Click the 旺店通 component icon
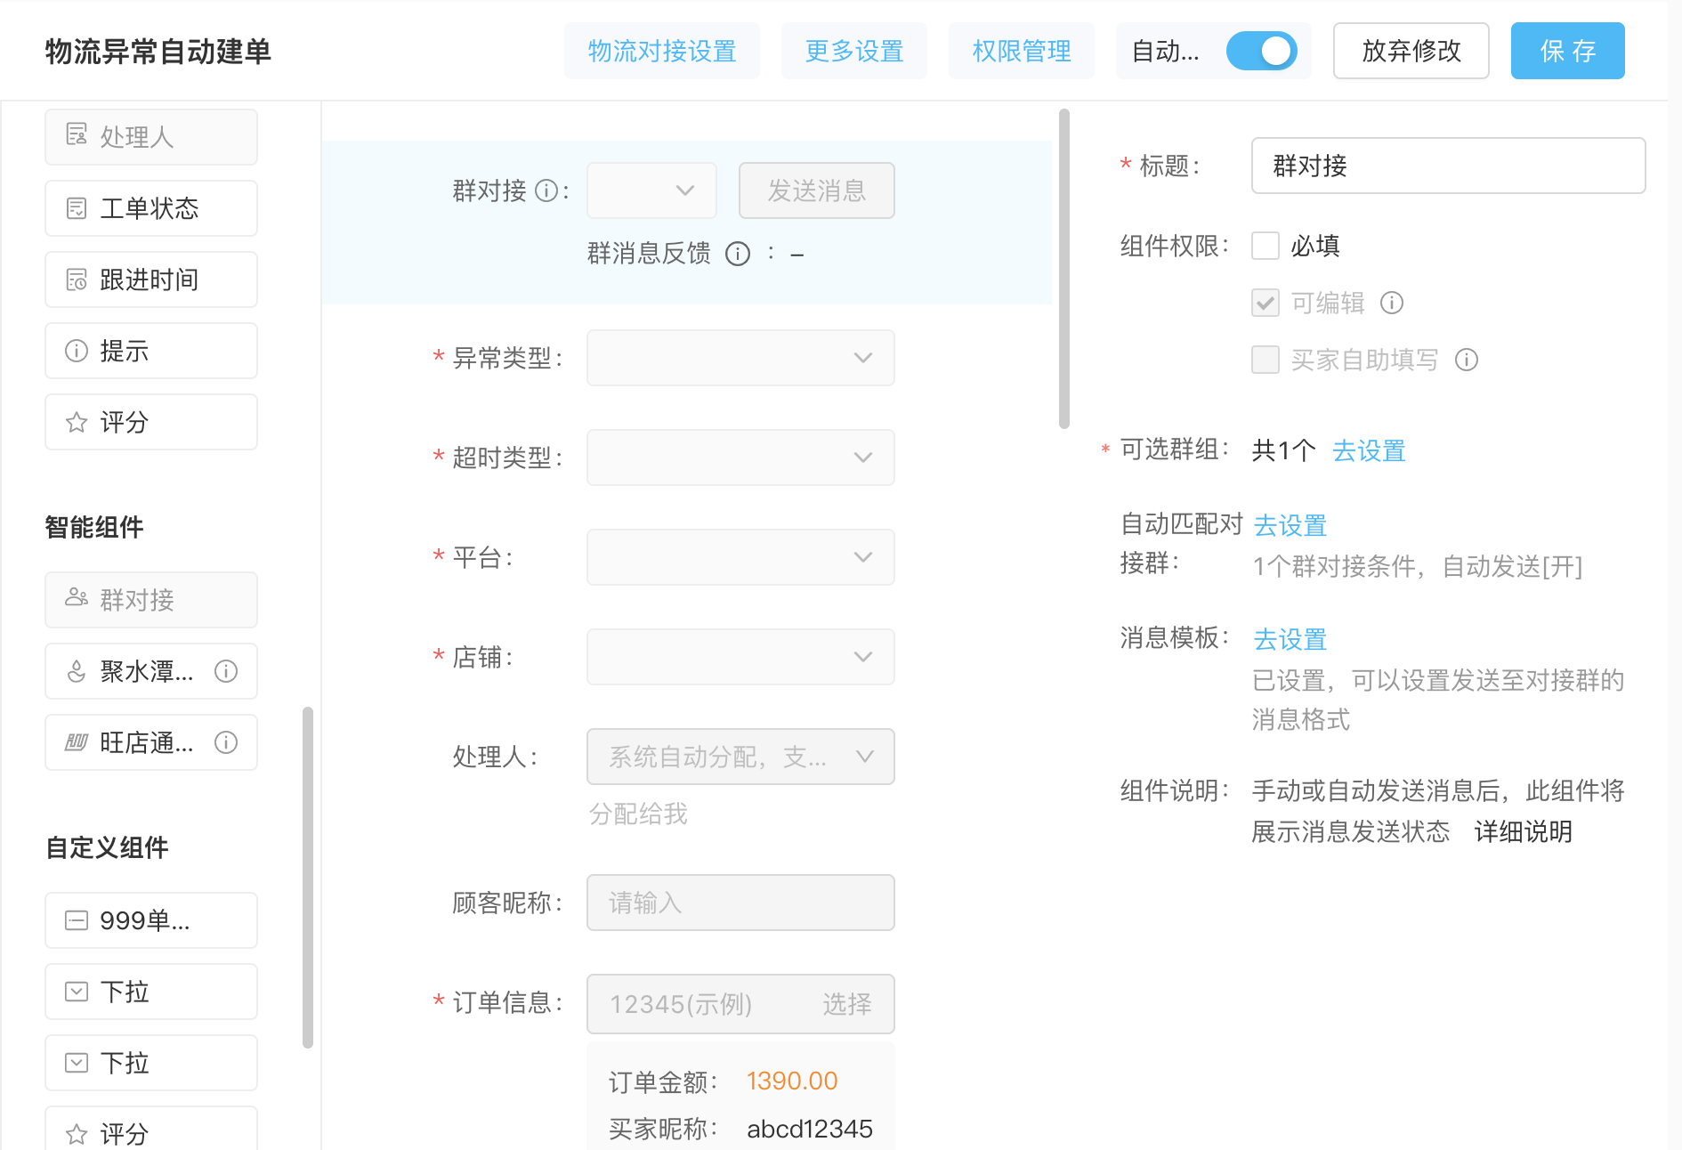Viewport: 1682px width, 1150px height. [x=77, y=742]
